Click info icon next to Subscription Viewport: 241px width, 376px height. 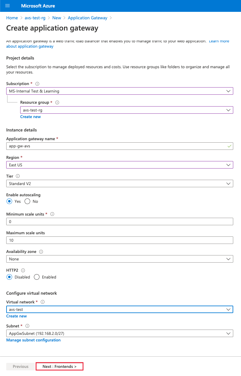coord(37,84)
